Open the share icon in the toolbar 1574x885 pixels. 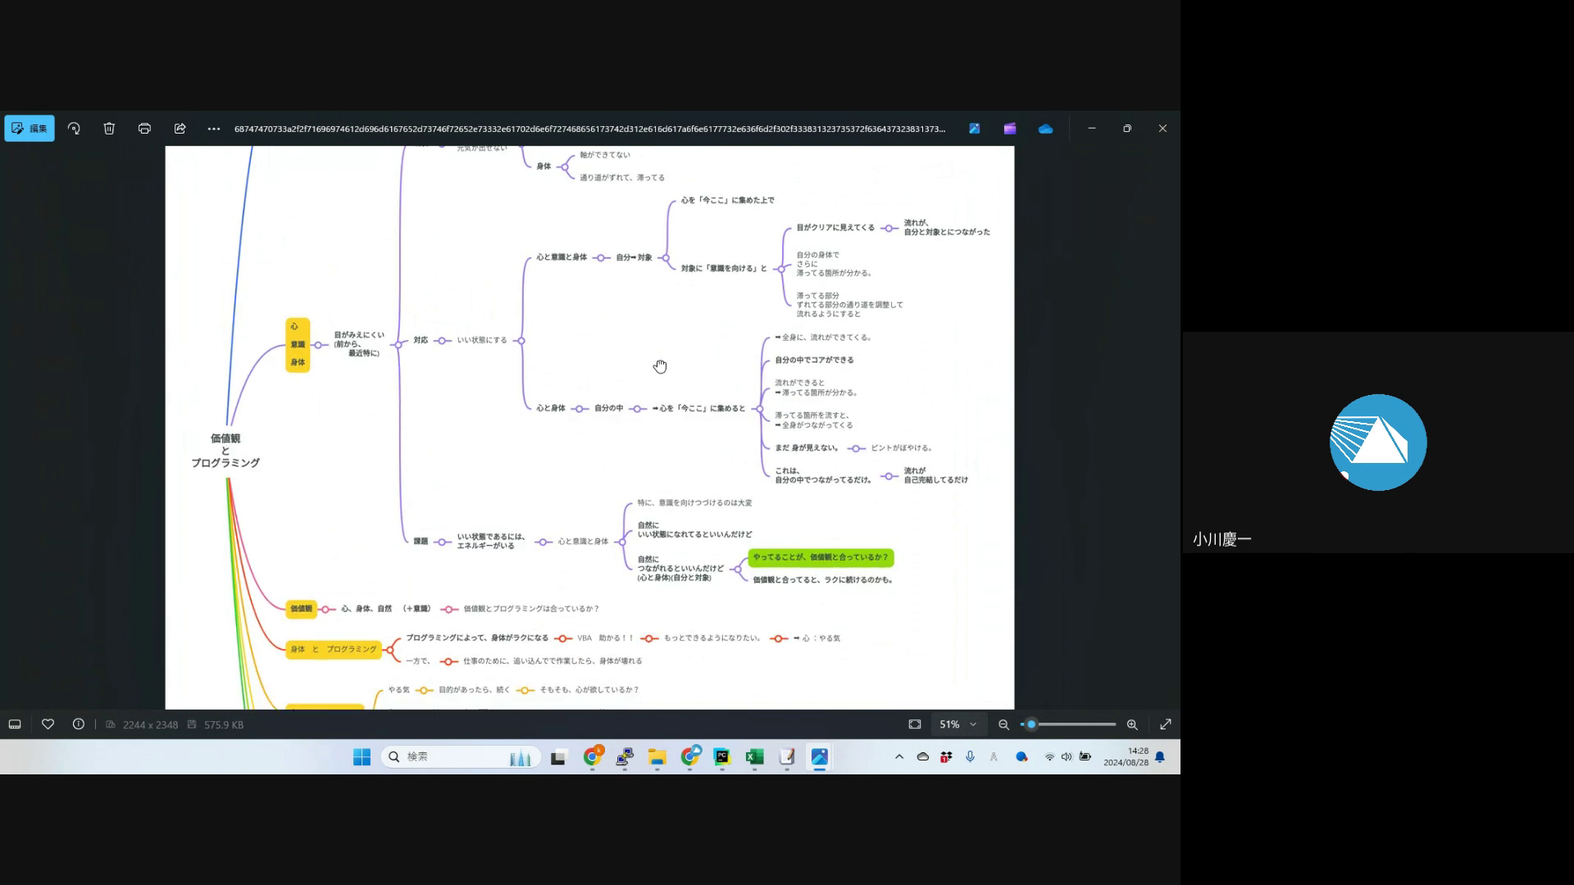tap(180, 129)
